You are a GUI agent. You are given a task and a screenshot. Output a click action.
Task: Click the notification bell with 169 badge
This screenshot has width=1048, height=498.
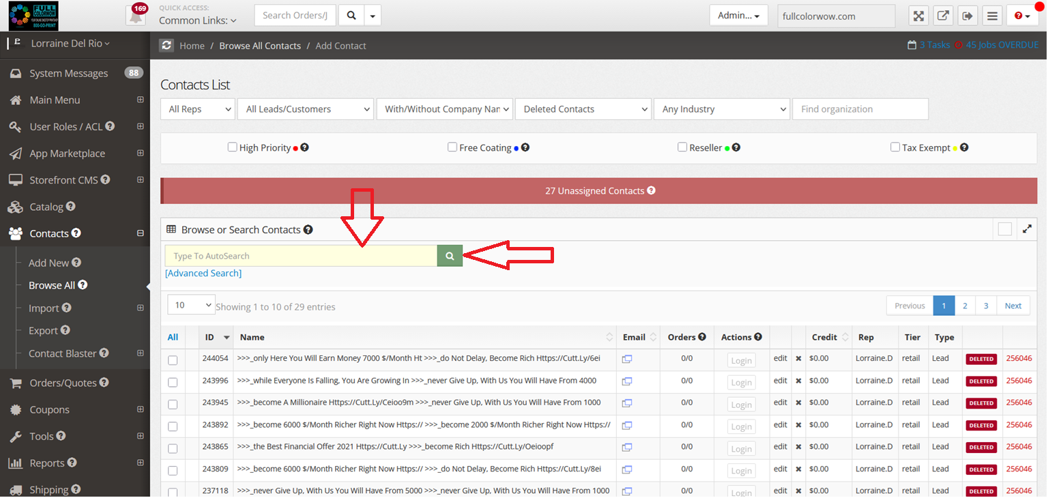(x=136, y=16)
